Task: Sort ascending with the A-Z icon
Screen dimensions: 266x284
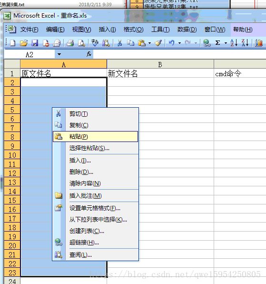Action: click(234, 43)
